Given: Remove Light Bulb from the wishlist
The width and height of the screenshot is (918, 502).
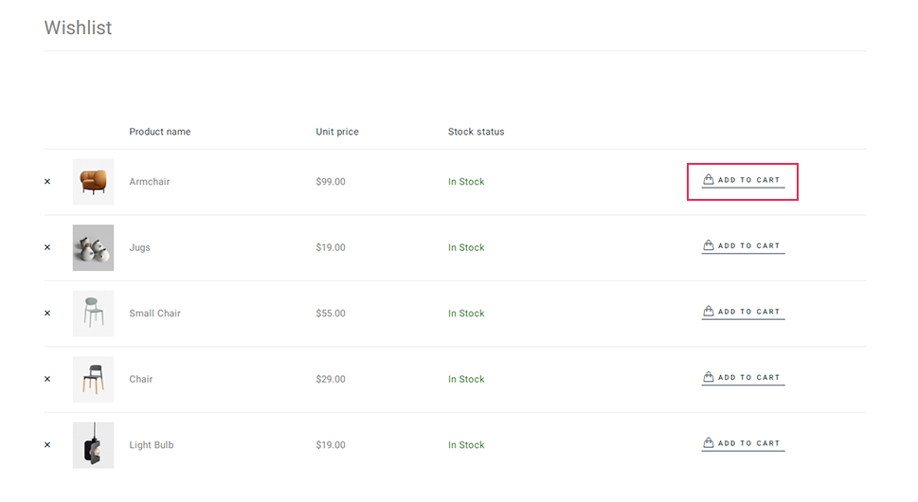Looking at the screenshot, I should (x=47, y=445).
